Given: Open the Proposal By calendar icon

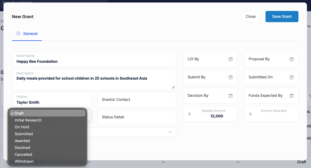Looking at the screenshot, I should pyautogui.click(x=291, y=59).
